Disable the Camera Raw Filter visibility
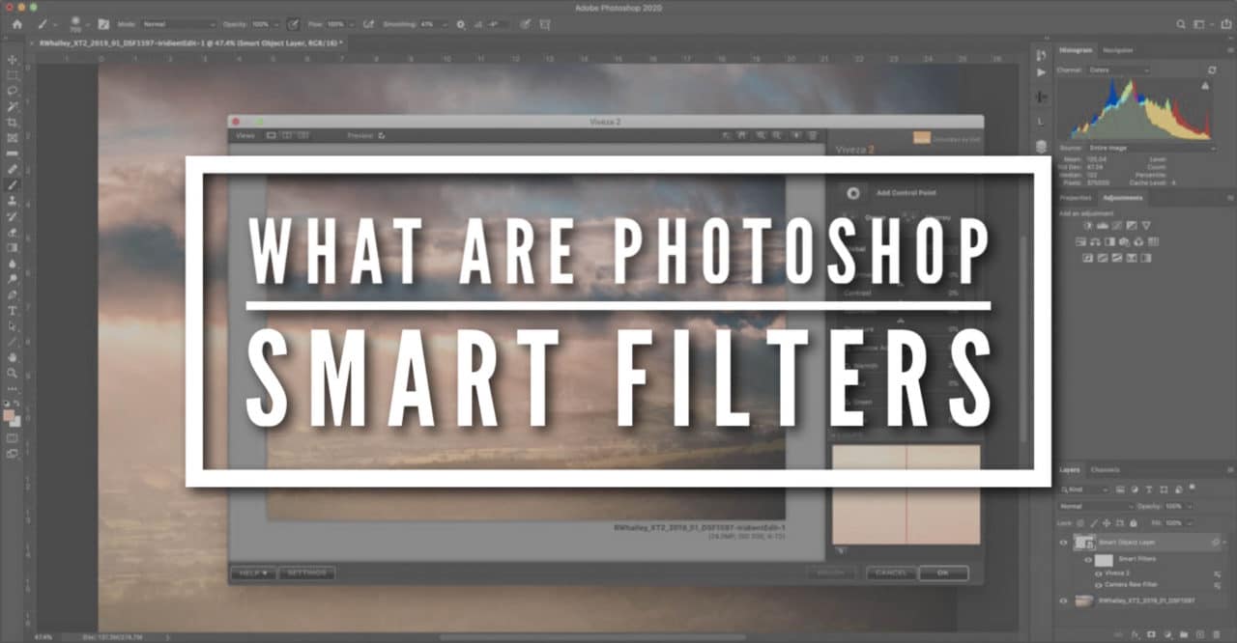The width and height of the screenshot is (1237, 643). click(1098, 584)
